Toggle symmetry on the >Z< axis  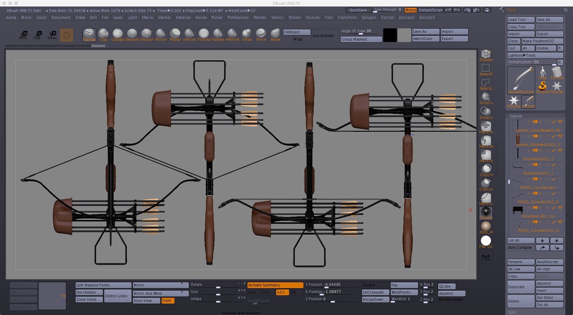pos(281,293)
